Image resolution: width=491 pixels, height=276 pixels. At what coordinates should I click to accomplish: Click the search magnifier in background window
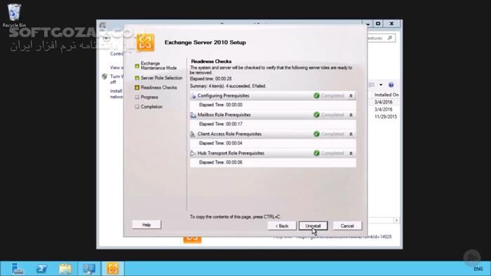[x=390, y=38]
